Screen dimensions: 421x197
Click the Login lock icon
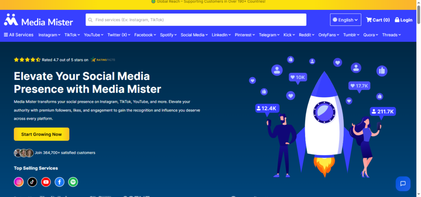pos(397,20)
